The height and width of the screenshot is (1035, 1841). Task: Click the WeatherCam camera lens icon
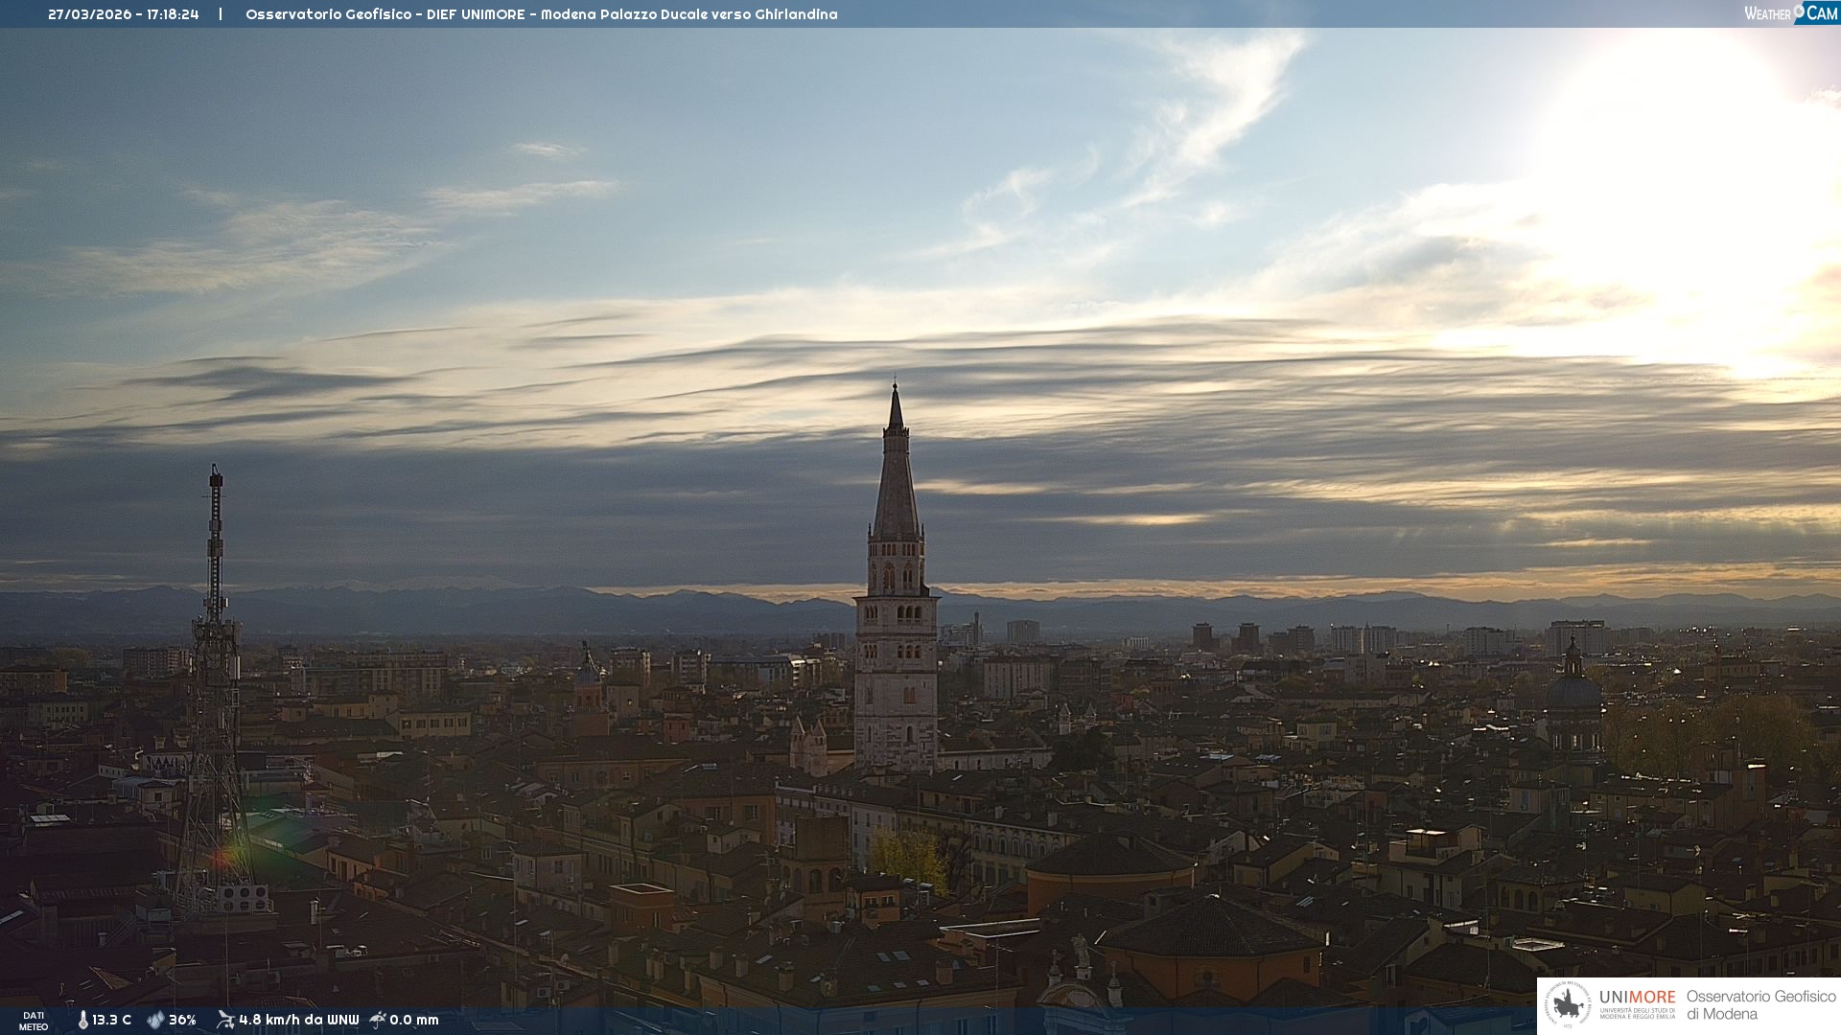point(1800,11)
